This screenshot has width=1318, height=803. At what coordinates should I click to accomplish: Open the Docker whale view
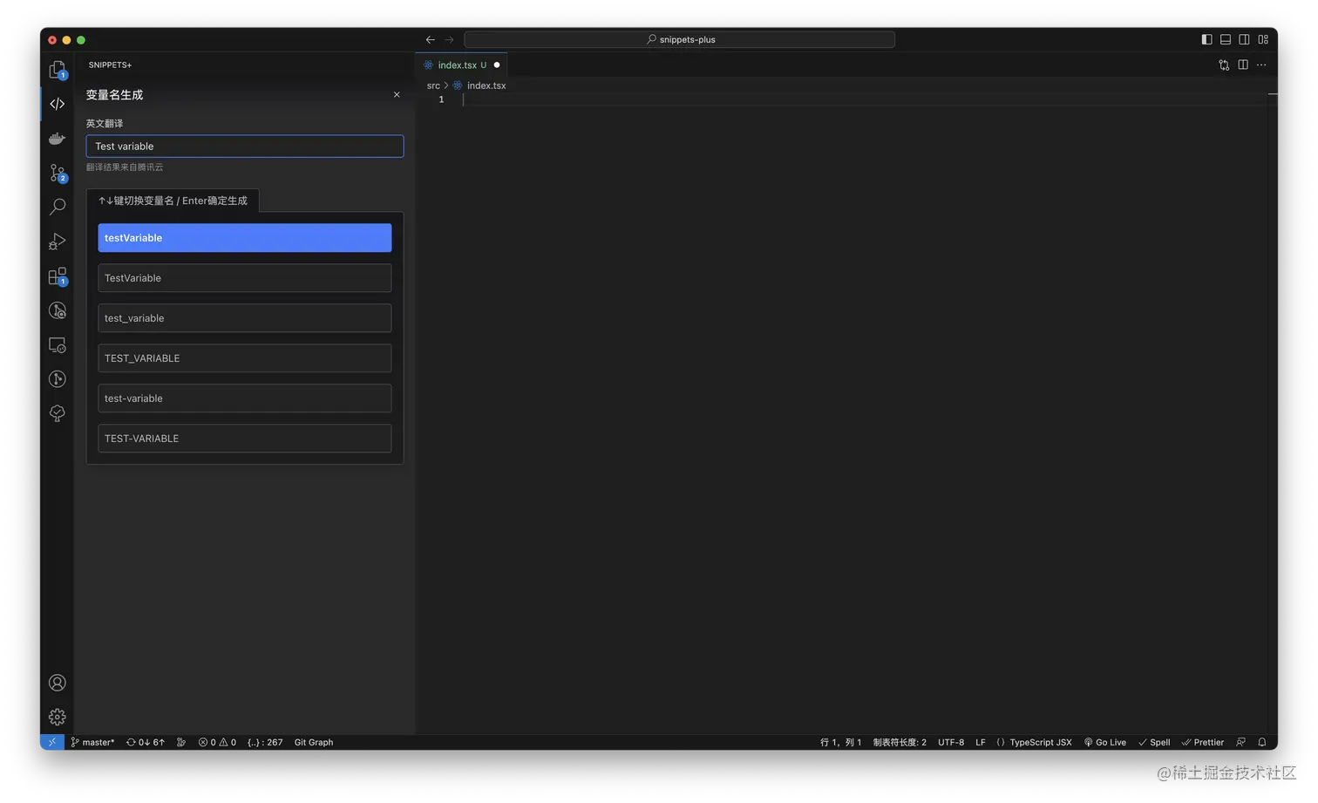tap(58, 139)
